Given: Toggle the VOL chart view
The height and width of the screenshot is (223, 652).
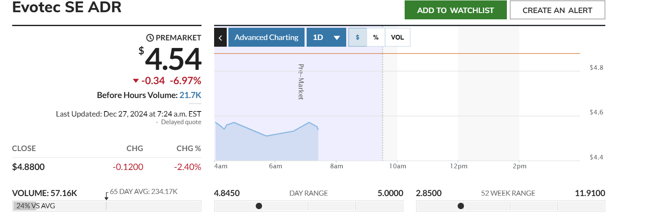Looking at the screenshot, I should [x=397, y=37].
